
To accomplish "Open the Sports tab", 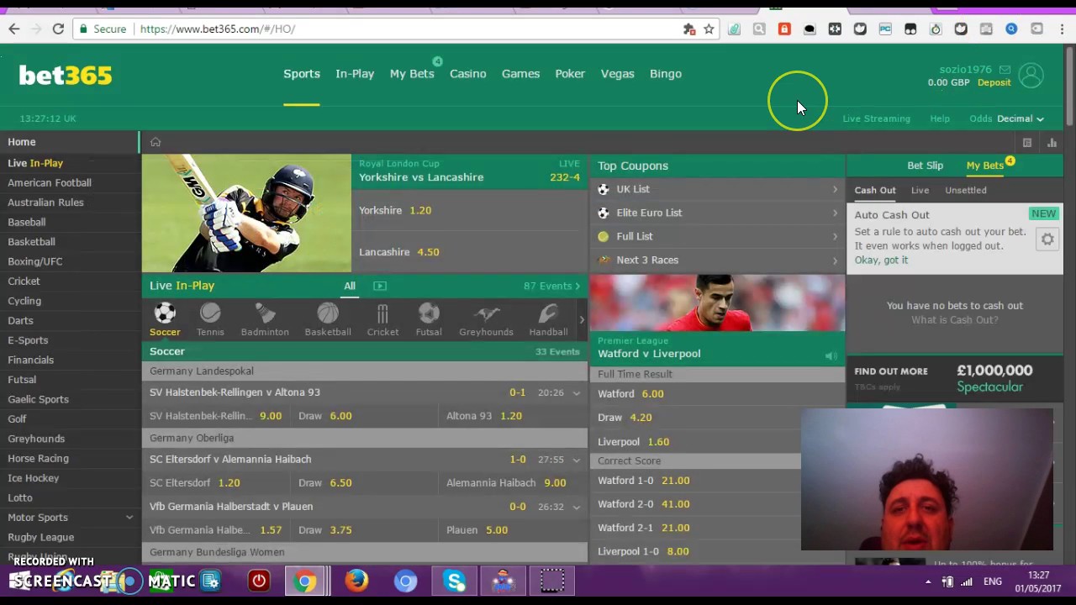I will pyautogui.click(x=302, y=74).
